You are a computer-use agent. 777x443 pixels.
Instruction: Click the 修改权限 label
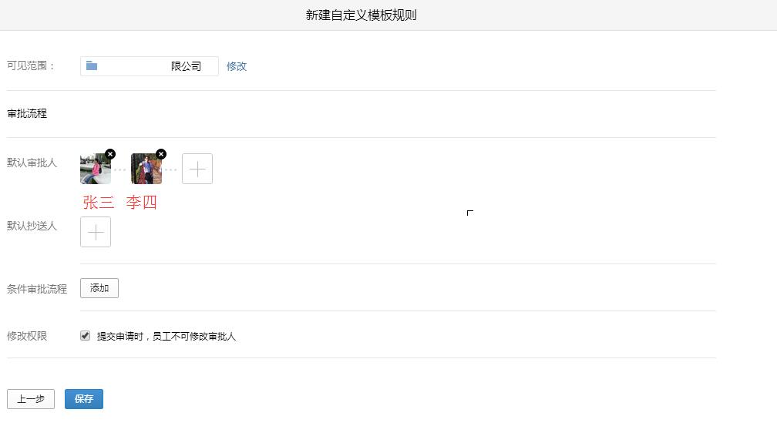(27, 336)
